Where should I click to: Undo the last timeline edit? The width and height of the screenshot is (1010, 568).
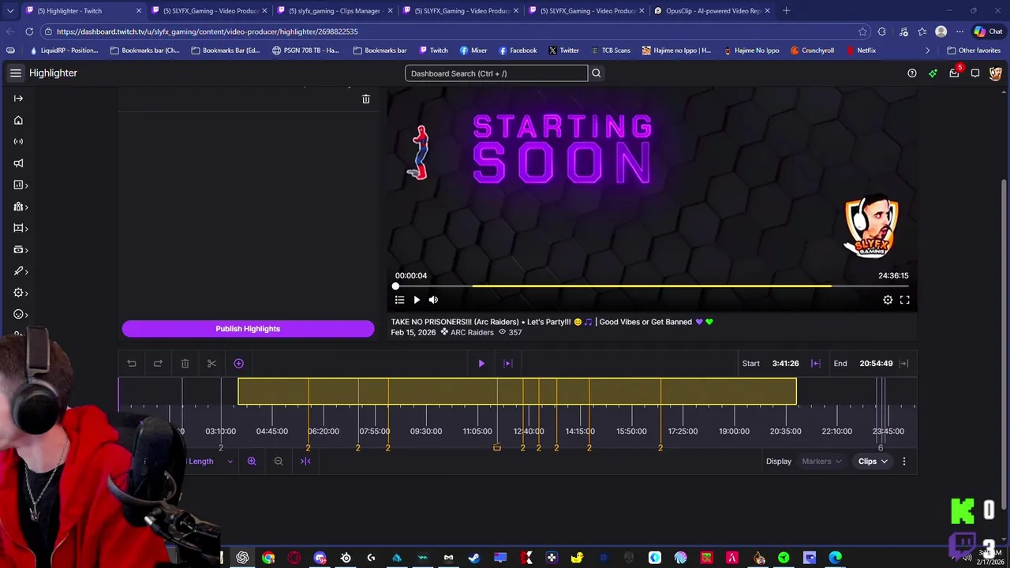[x=132, y=364]
